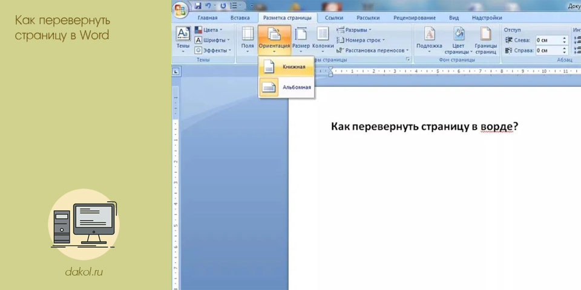This screenshot has width=581, height=290.
Task: Open the Подложка watermark menu
Action: [429, 40]
